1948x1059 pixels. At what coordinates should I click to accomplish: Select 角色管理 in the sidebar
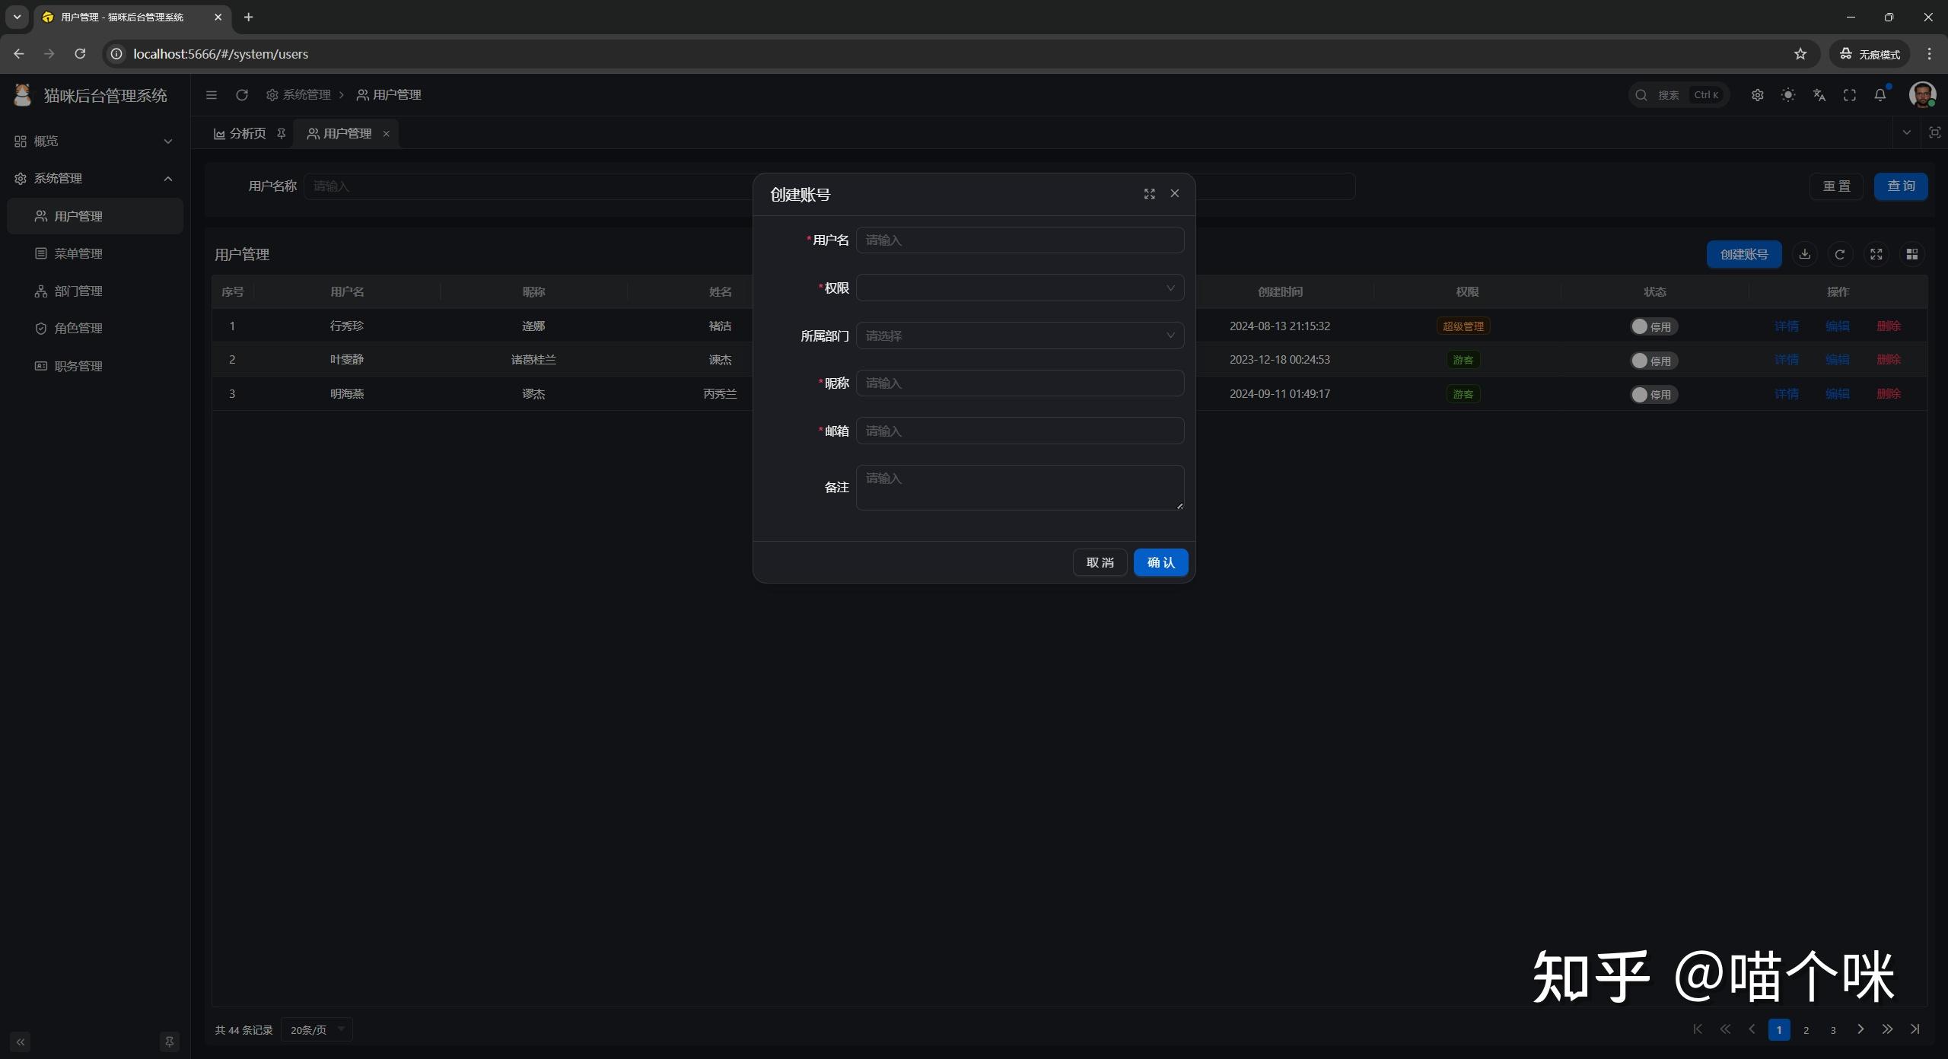pos(78,328)
